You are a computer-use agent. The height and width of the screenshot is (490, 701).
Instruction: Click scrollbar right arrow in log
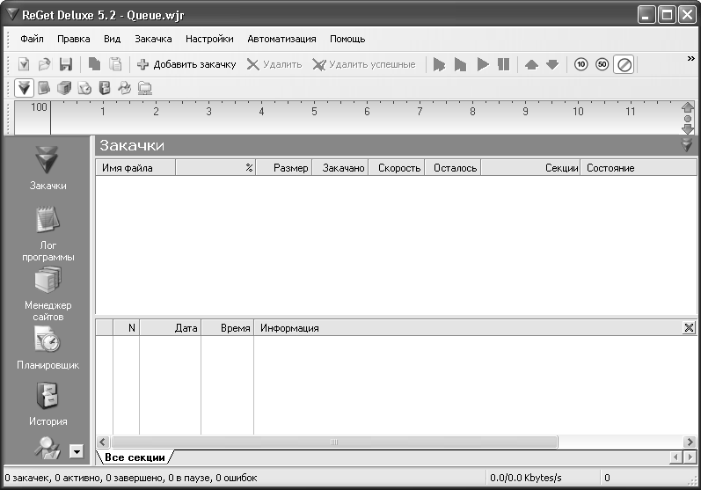[690, 442]
